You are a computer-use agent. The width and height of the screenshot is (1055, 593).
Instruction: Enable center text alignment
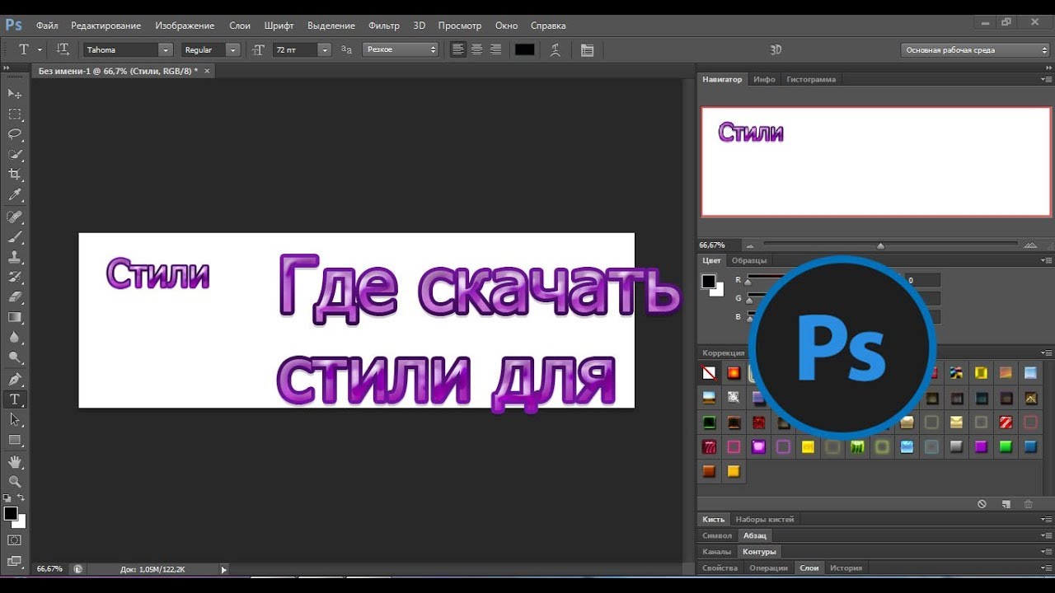(476, 49)
